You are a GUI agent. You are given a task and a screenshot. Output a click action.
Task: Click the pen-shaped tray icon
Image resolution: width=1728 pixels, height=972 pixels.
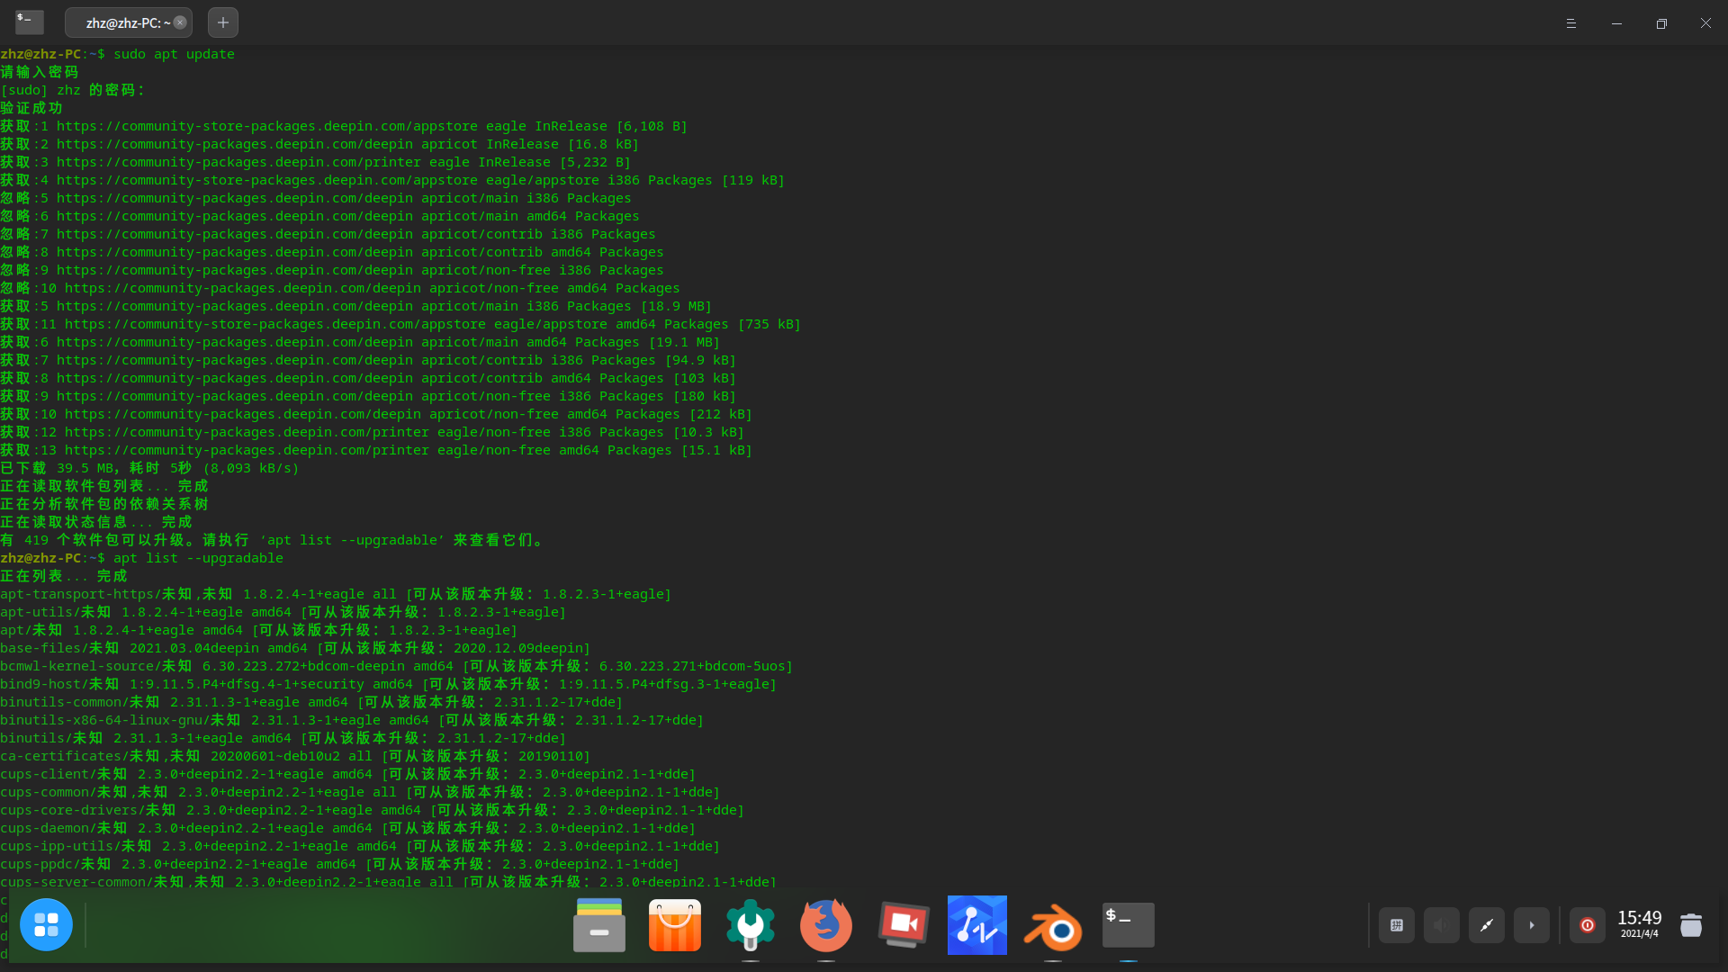click(1487, 925)
